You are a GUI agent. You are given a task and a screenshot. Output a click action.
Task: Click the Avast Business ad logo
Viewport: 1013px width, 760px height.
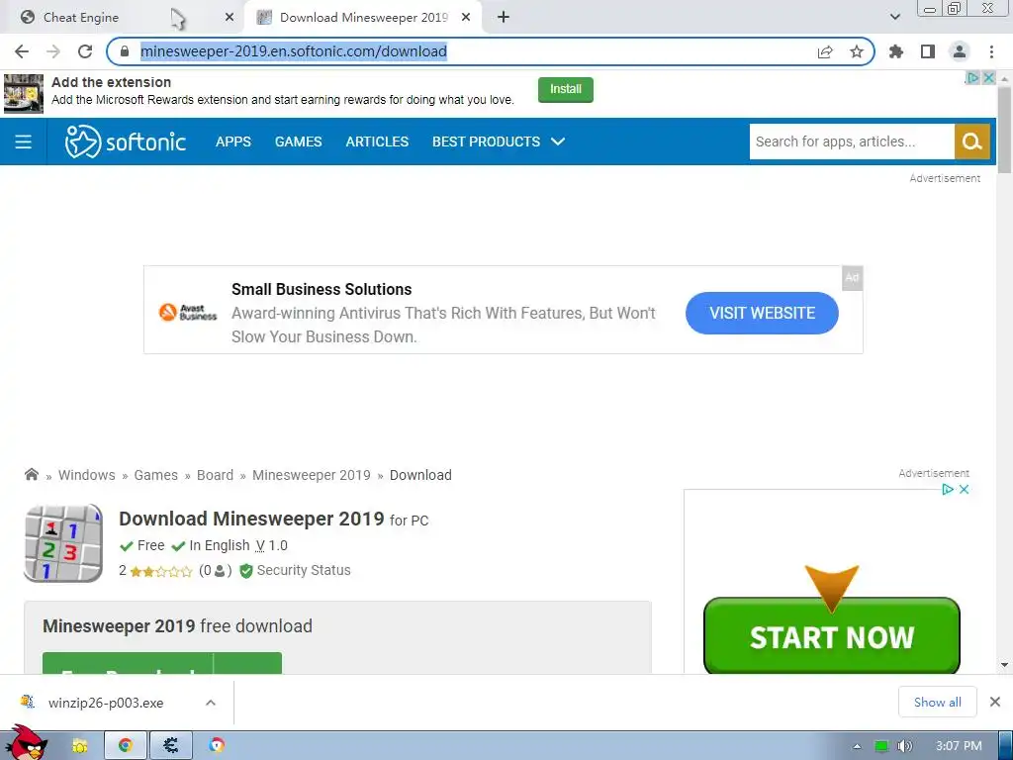pos(188,312)
